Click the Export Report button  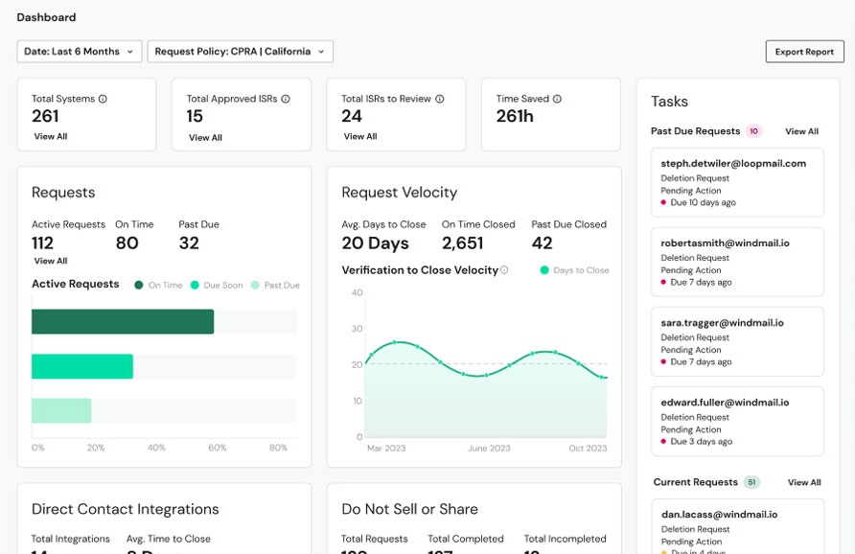point(804,52)
